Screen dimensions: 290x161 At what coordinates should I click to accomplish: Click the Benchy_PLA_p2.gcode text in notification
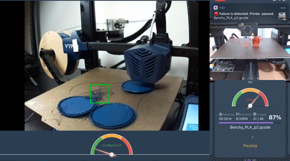coord(231,18)
